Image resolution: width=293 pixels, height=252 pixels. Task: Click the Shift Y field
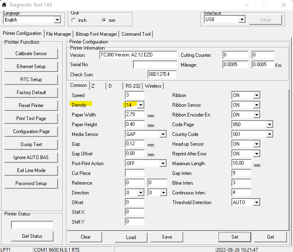pyautogui.click(x=135, y=222)
